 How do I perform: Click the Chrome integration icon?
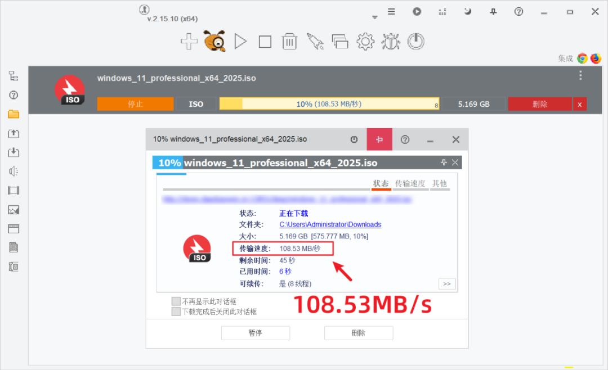pos(582,58)
